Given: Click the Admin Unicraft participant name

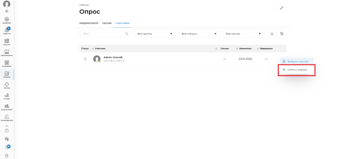Looking at the screenshot, I should click(113, 57).
